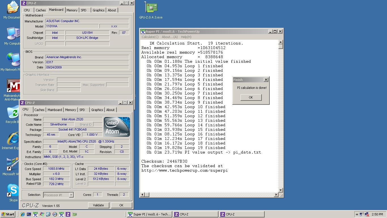Click Super PI vertical scrollbar up arrow
387x218 pixels.
click(280, 42)
